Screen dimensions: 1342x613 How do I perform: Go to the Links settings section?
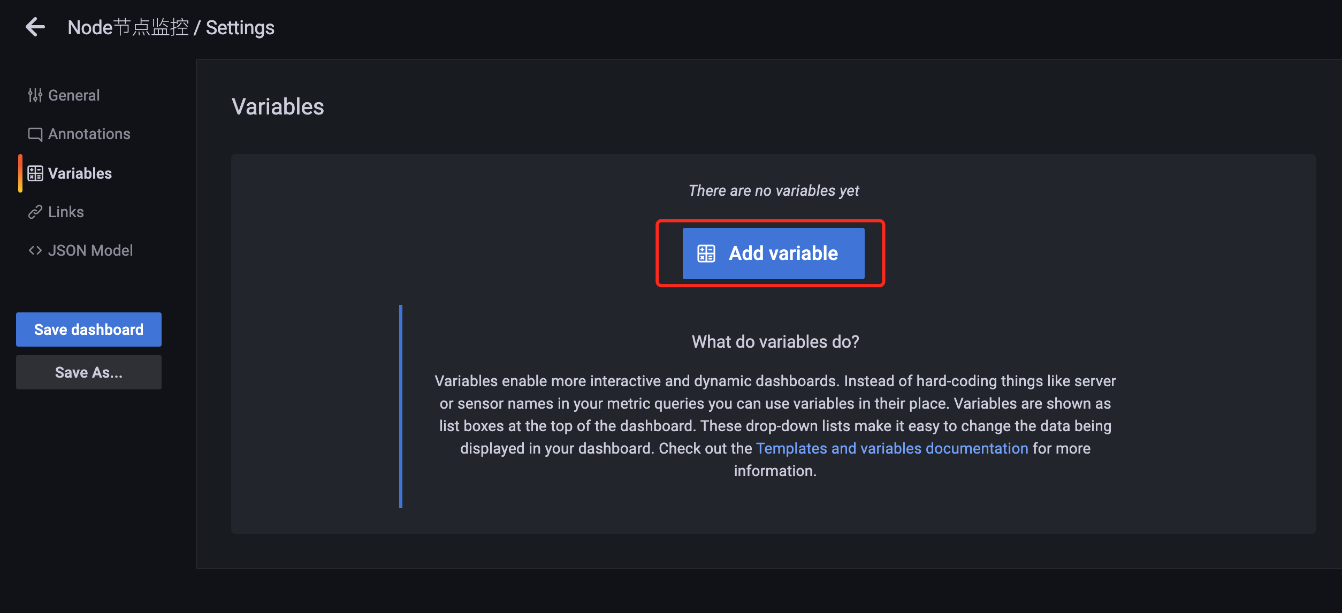click(x=66, y=212)
